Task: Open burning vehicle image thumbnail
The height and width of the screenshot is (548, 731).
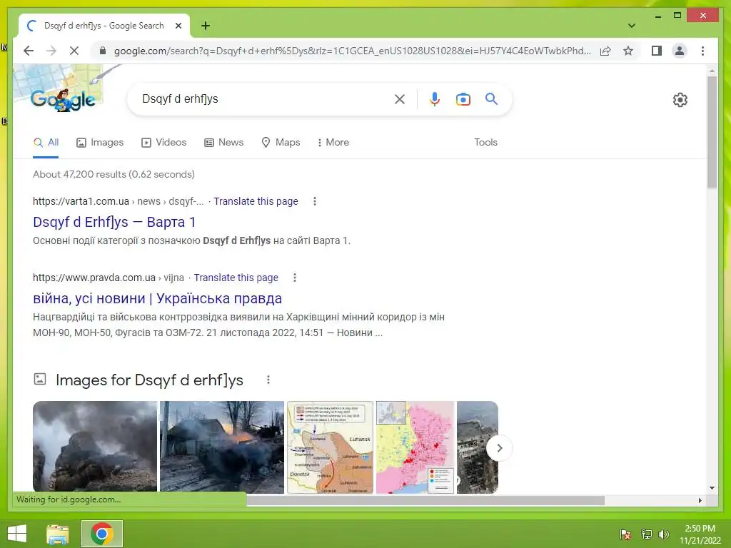Action: pyautogui.click(x=222, y=447)
